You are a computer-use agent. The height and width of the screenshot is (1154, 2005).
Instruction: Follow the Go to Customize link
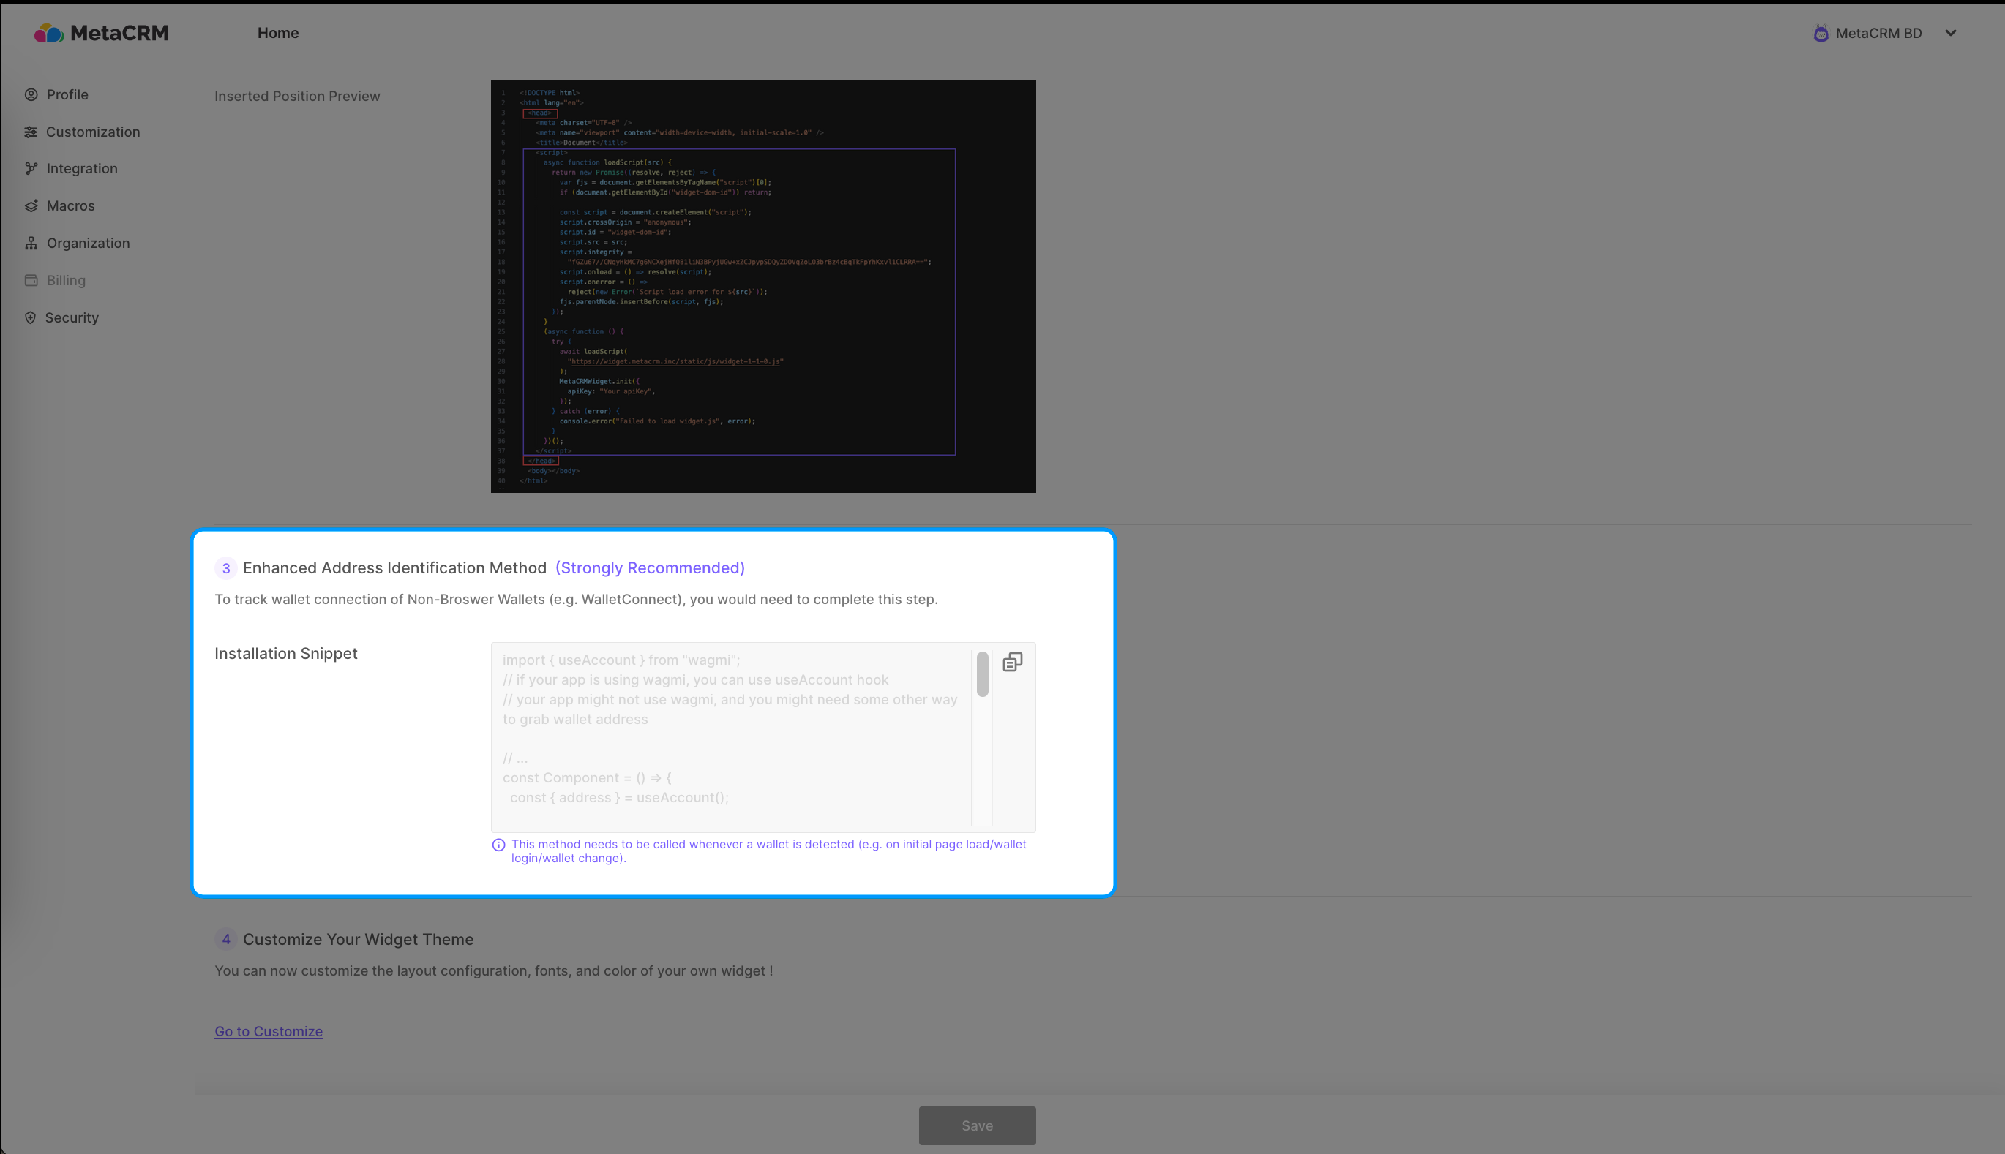point(268,1031)
